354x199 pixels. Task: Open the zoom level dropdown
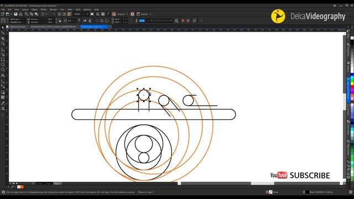[x=87, y=14]
